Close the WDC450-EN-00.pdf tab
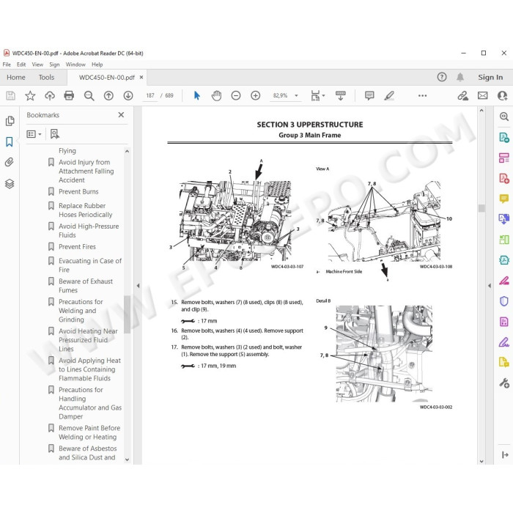This screenshot has width=513, height=513. 141,78
